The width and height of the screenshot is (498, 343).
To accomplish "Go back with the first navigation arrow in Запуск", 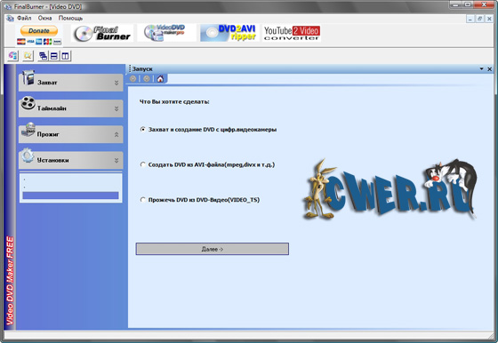I will 133,79.
